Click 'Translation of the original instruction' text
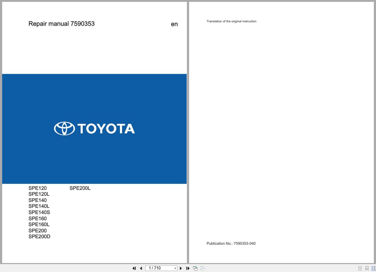This screenshot has height=272, width=376. pyautogui.click(x=232, y=21)
